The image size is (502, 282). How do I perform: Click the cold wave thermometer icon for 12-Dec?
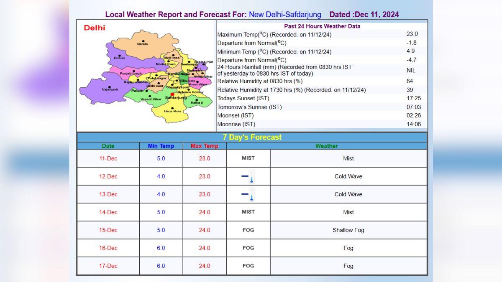tap(248, 176)
